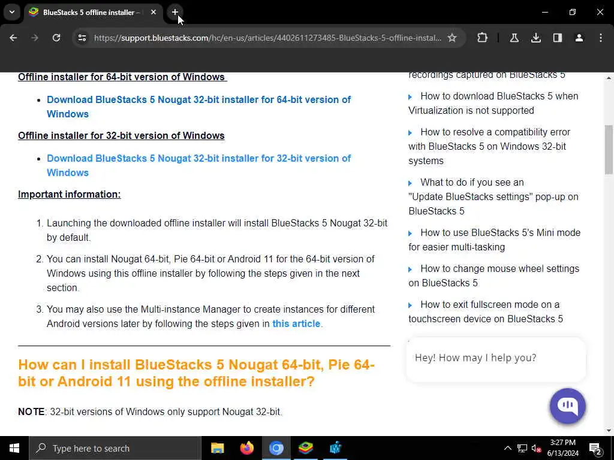Screen dimensions: 614x460
Task: Open BlueStacks from the taskbar
Action: (306, 448)
